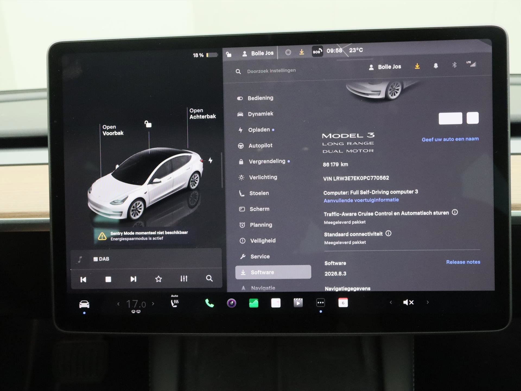
Task: Open the Verlichting lights menu
Action: 258,177
